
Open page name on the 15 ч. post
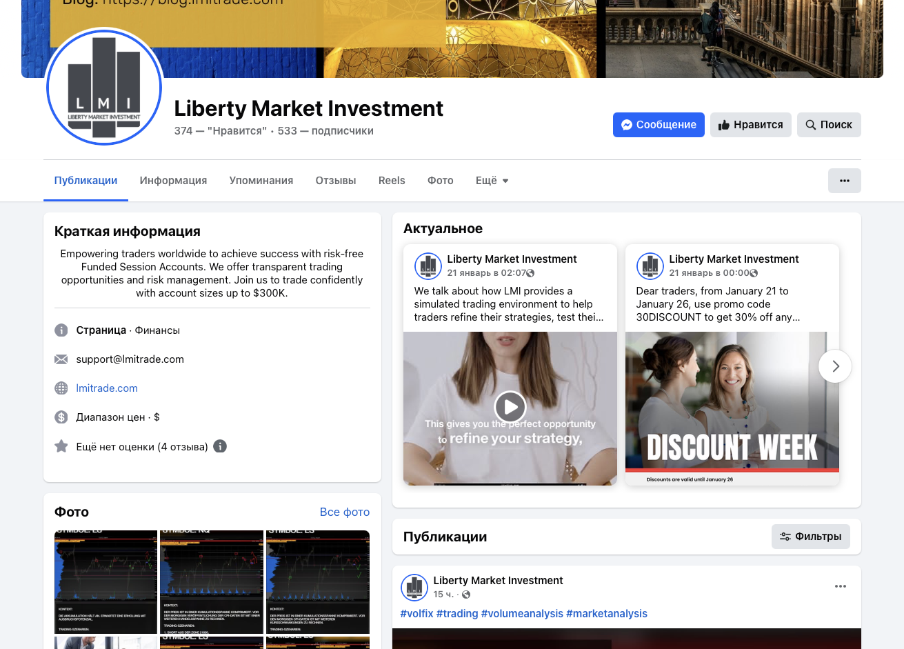498,581
